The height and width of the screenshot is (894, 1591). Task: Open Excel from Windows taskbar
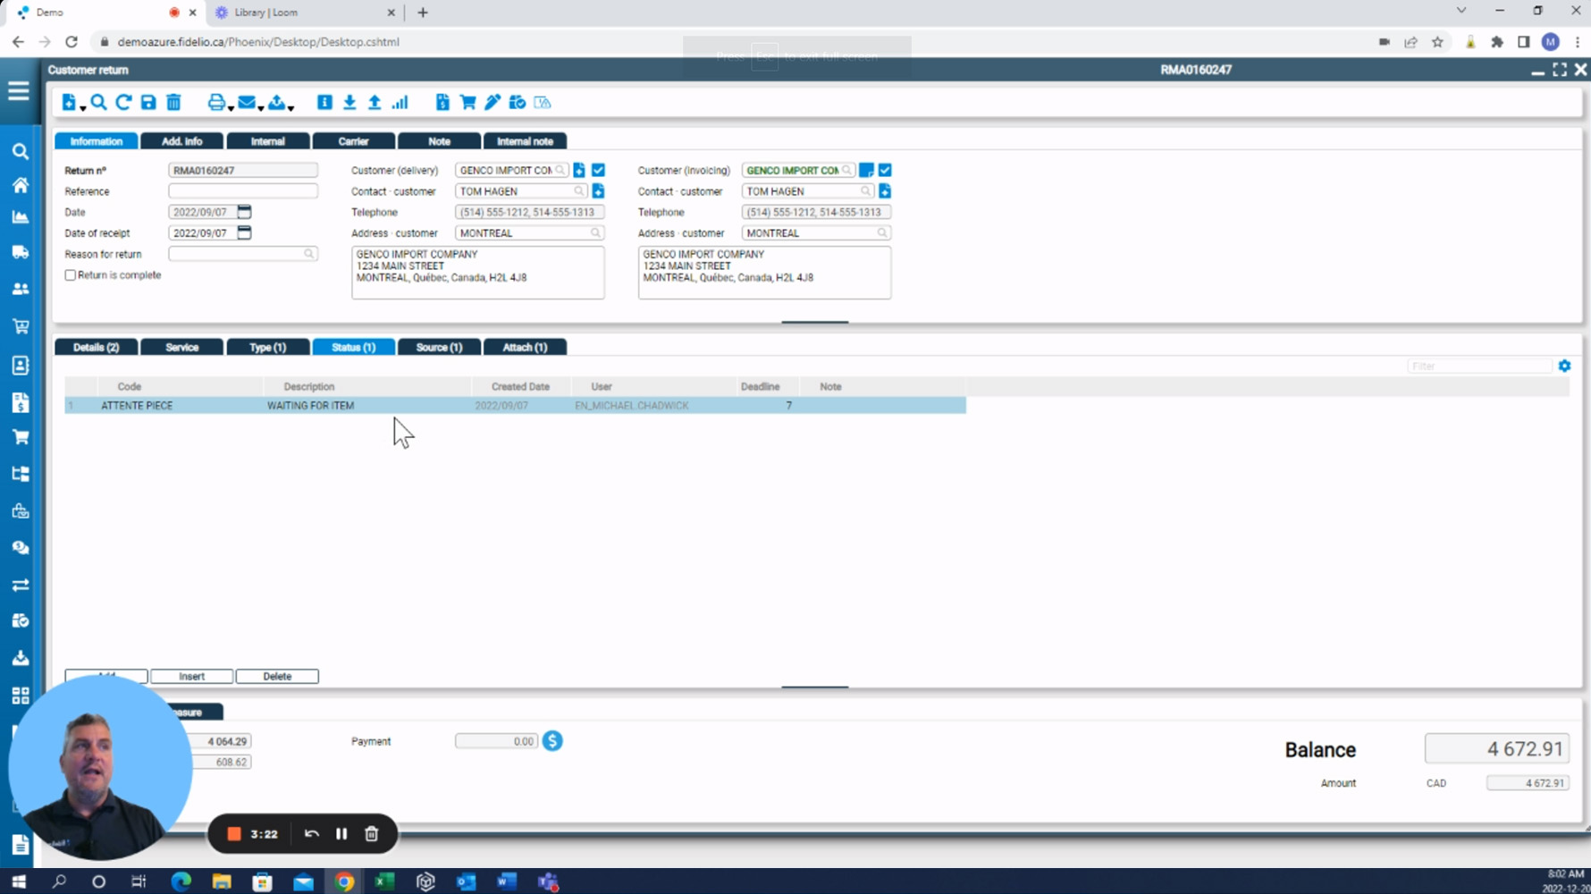384,881
